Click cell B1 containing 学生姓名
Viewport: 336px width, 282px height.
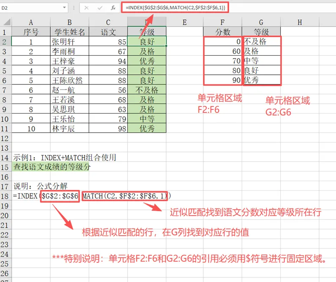pyautogui.click(x=69, y=32)
